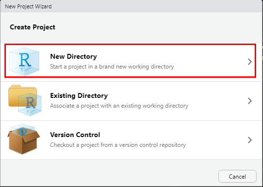The width and height of the screenshot is (263, 187).
Task: Click 'Start a project in a brand new working directory'
Action: 112,67
